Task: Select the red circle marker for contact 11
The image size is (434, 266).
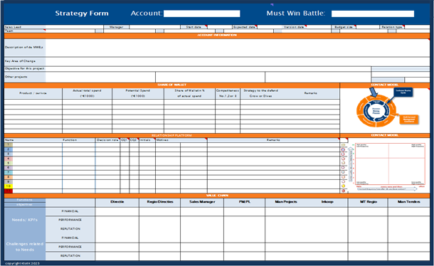Action: click(343, 191)
